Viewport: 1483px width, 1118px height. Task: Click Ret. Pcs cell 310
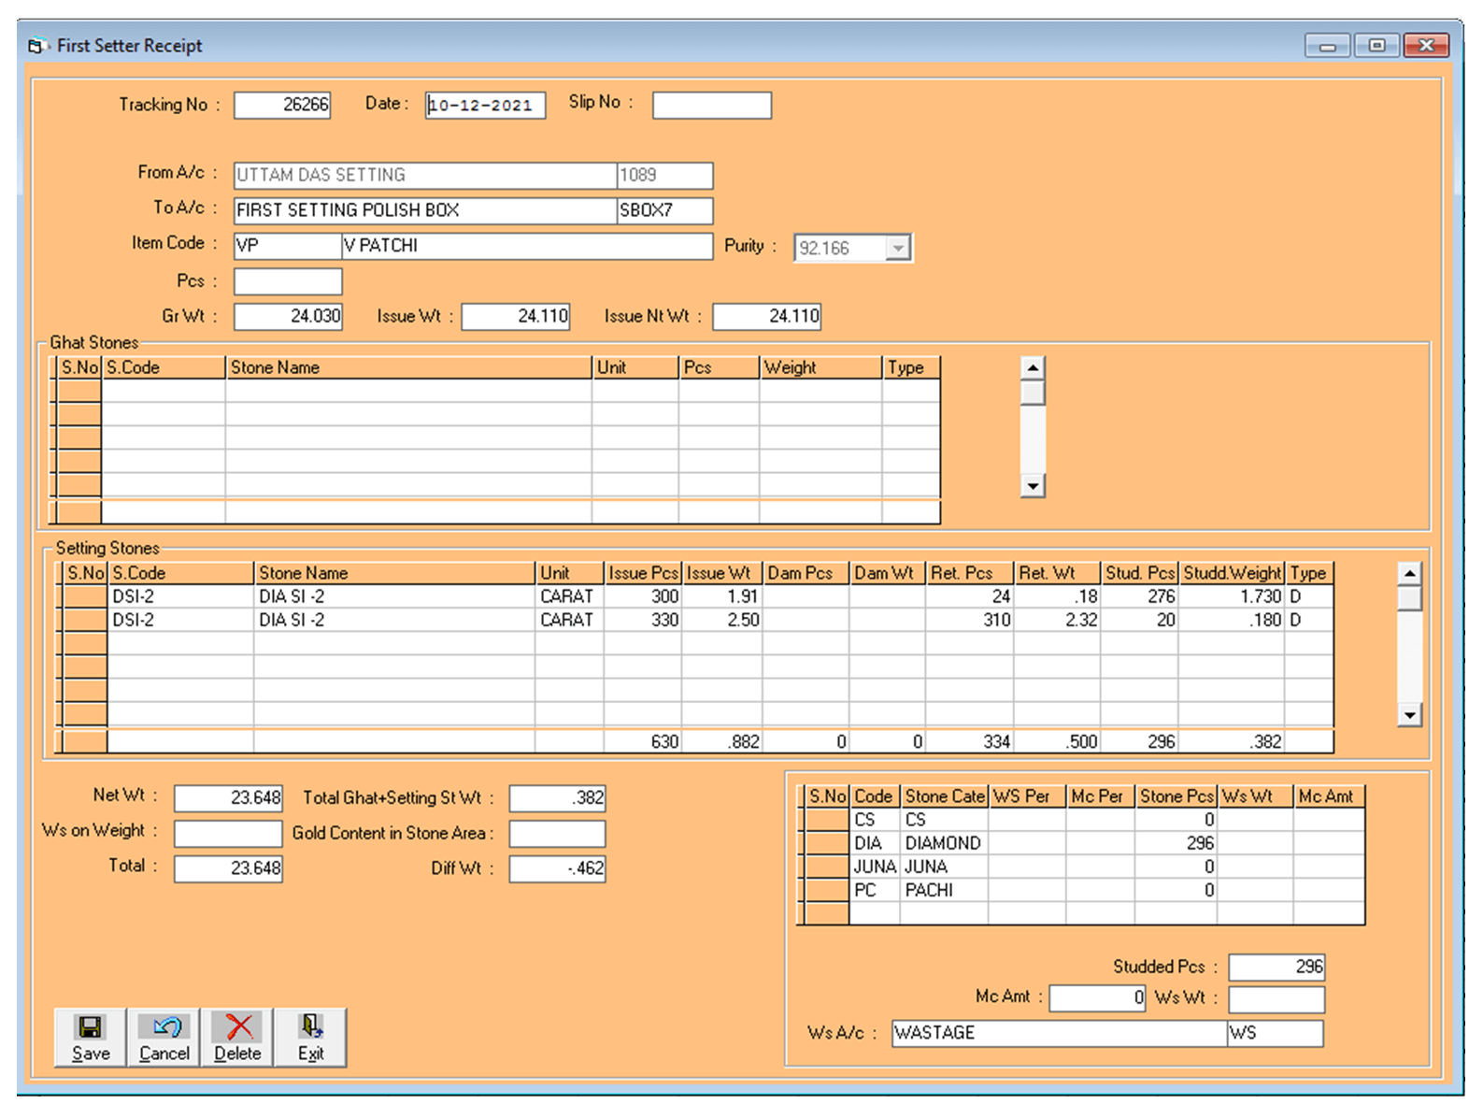(969, 620)
